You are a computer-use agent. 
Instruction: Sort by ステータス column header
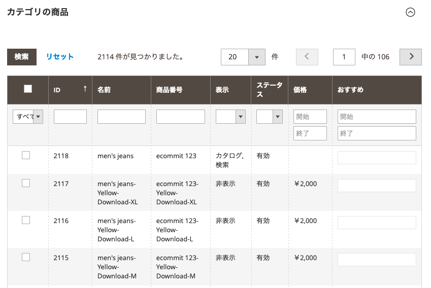point(270,90)
